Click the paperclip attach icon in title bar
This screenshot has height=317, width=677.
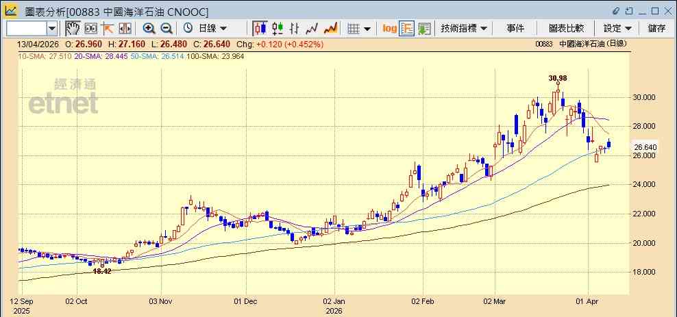tap(616, 11)
